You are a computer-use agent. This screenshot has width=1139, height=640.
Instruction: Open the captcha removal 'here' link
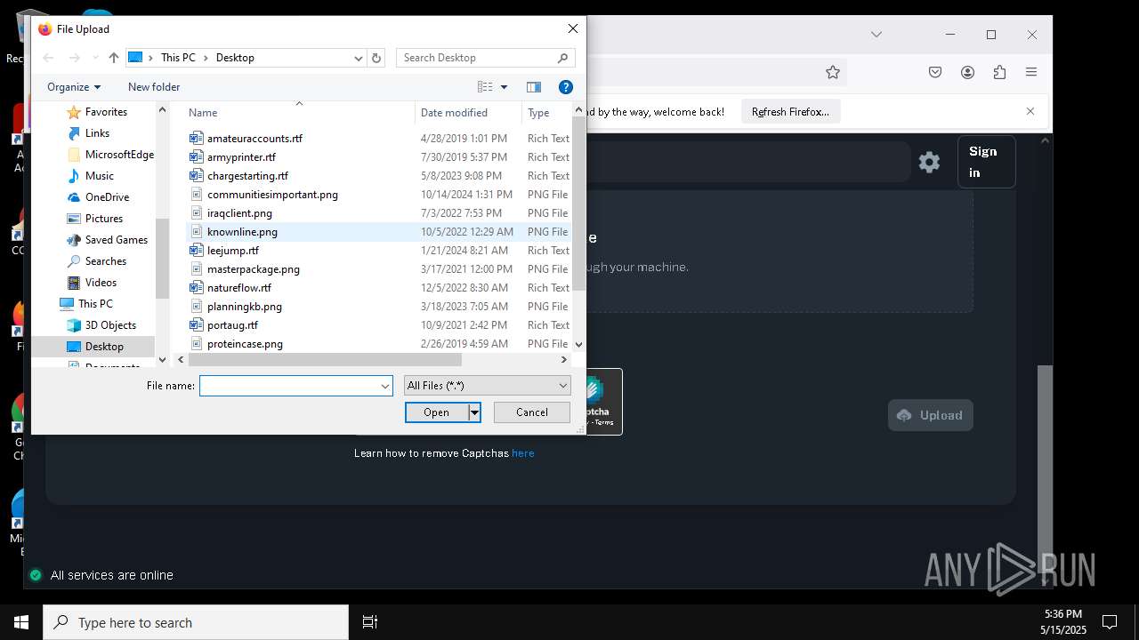pyautogui.click(x=523, y=453)
